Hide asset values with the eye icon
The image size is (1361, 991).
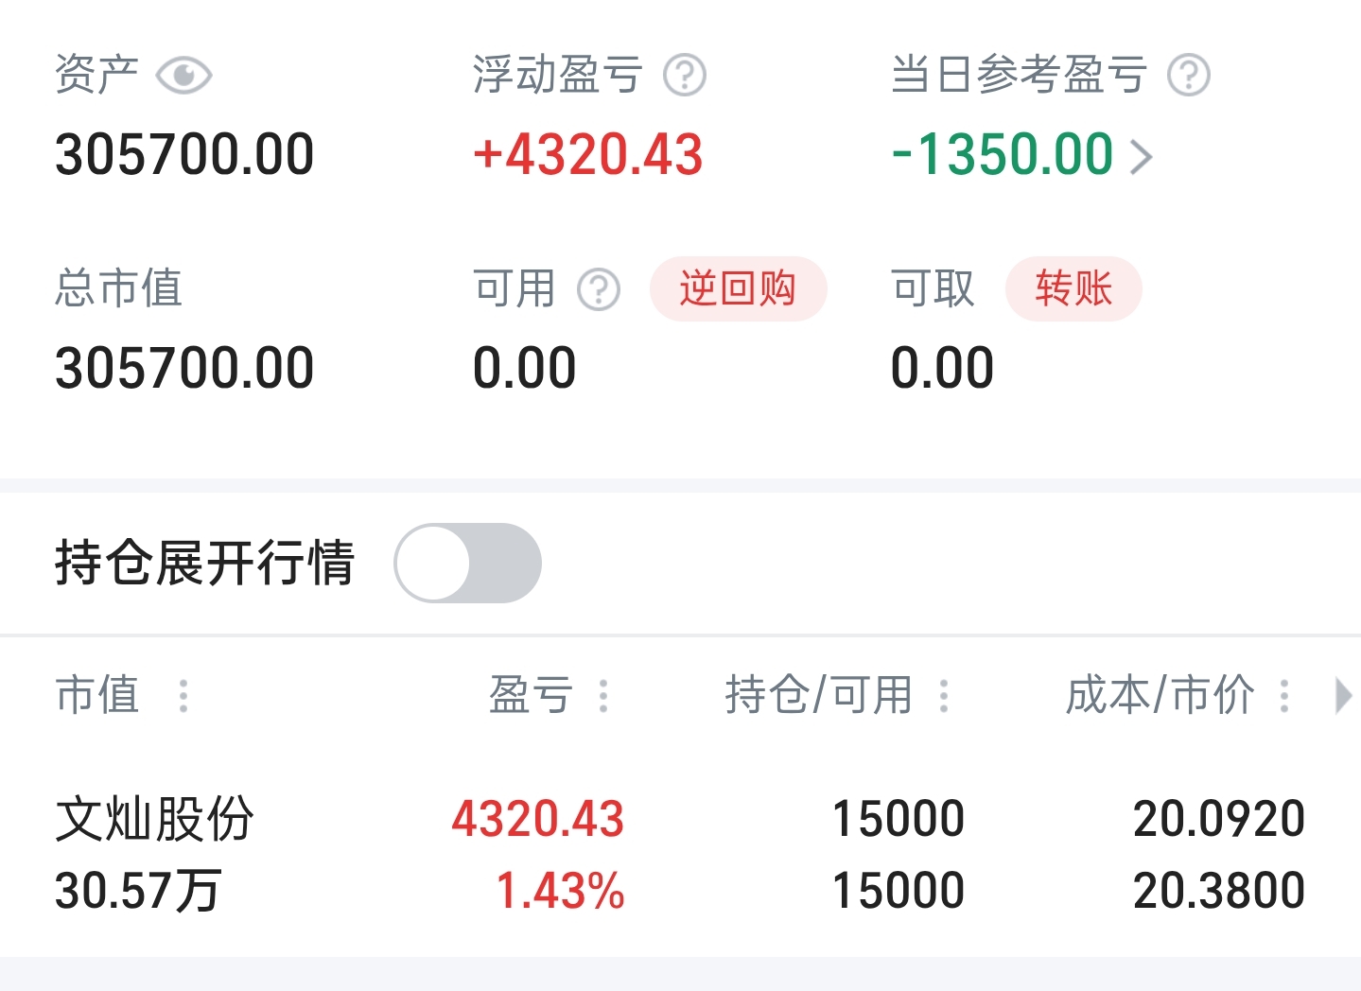click(x=183, y=76)
